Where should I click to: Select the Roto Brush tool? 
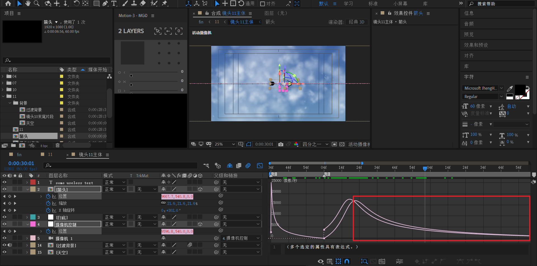154,3
